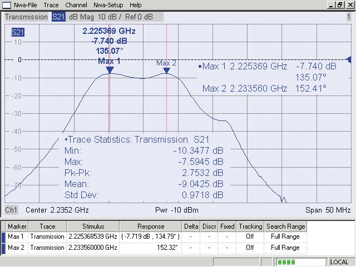Open the Help menu
This screenshot has height=267, width=356.
click(136, 5)
